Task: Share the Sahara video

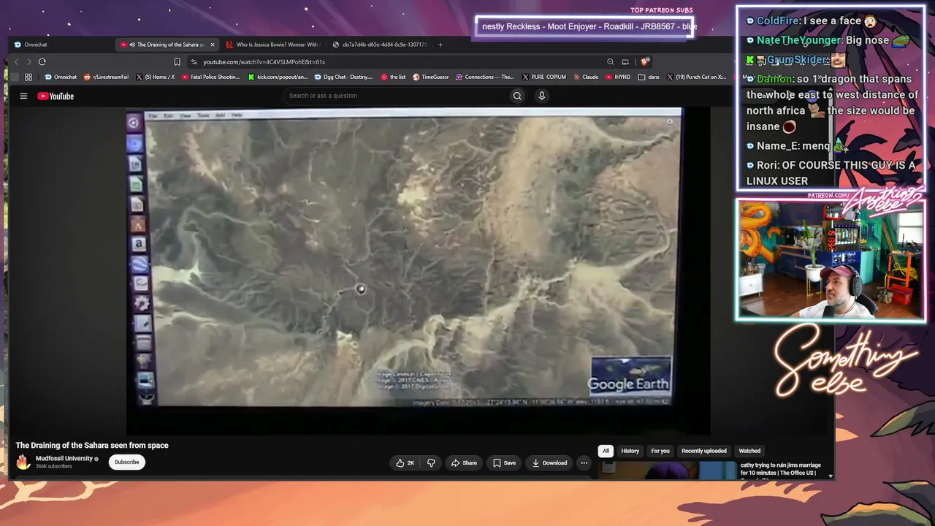Action: click(x=464, y=462)
